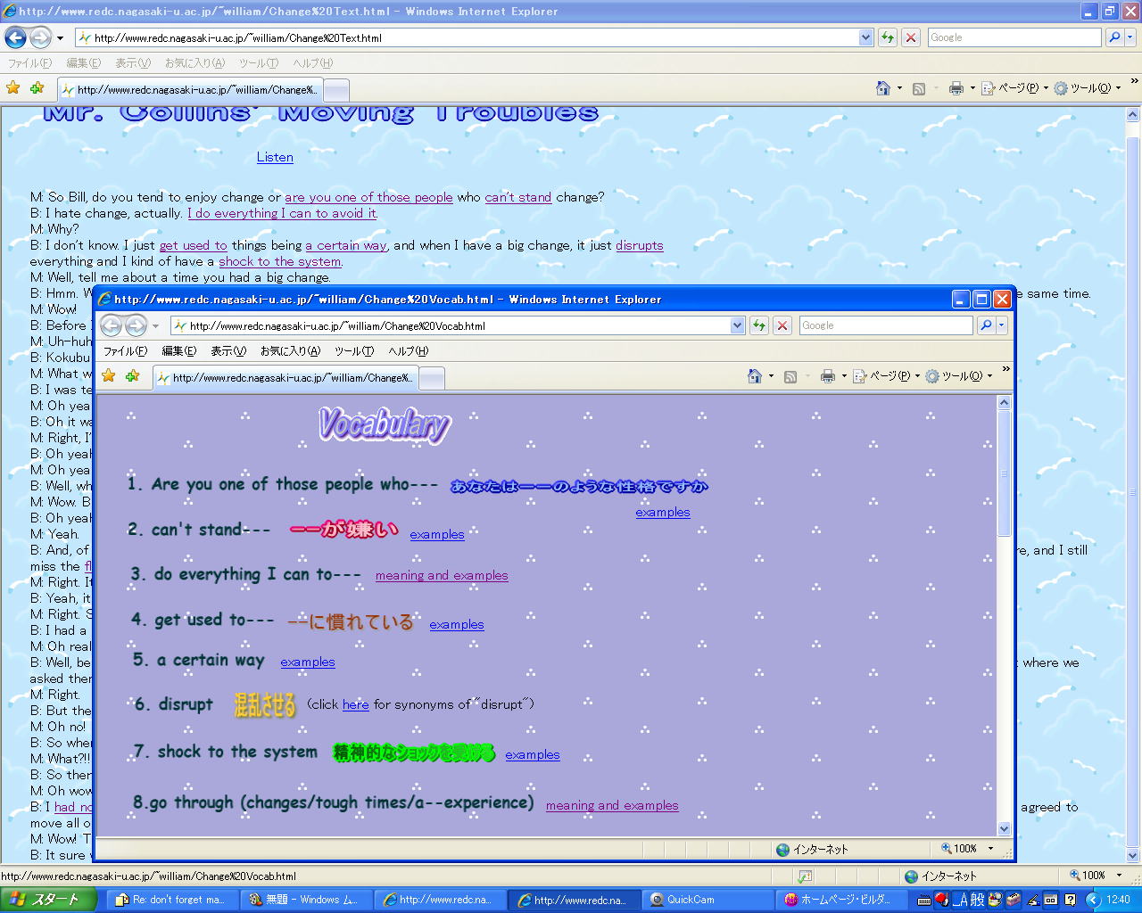
Task: Open the お気に入り(A) menu in Vocab window
Action: point(290,351)
